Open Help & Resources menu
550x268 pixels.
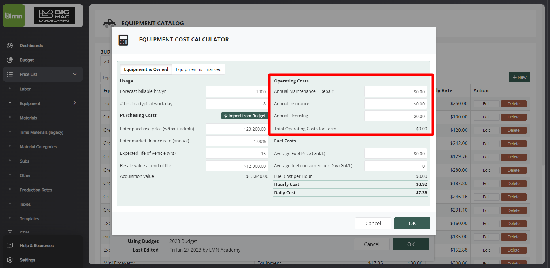pos(37,246)
